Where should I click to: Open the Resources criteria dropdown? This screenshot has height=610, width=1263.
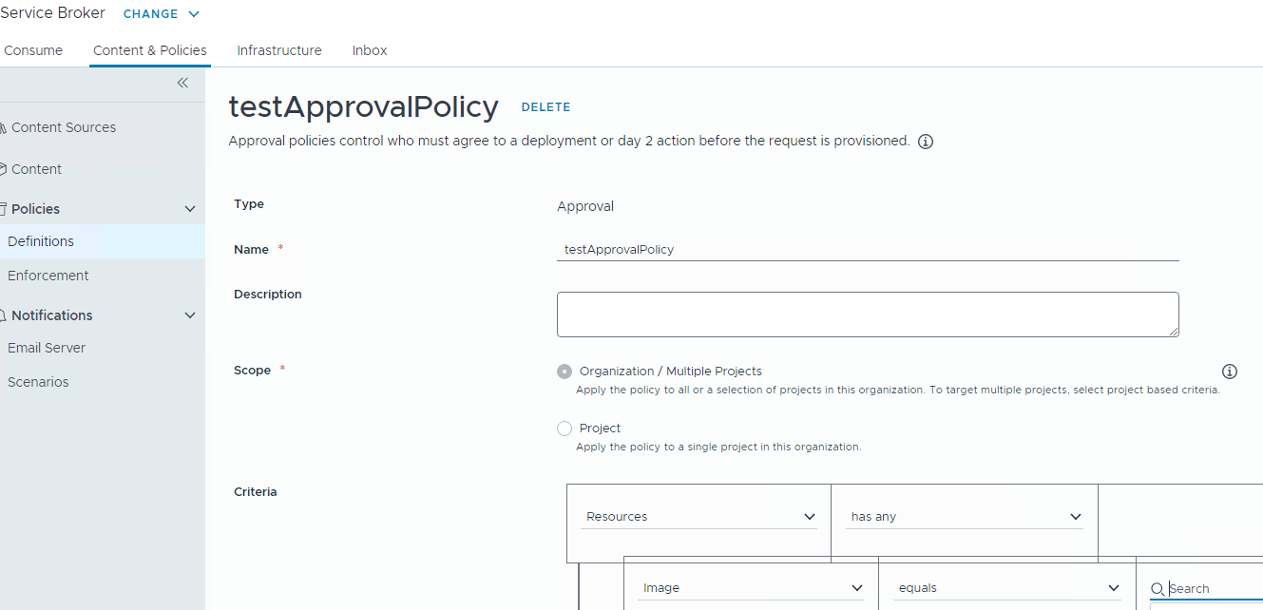click(x=698, y=517)
